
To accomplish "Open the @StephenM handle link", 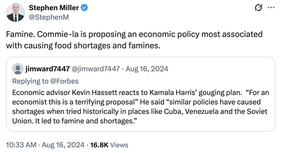I will (49, 18).
